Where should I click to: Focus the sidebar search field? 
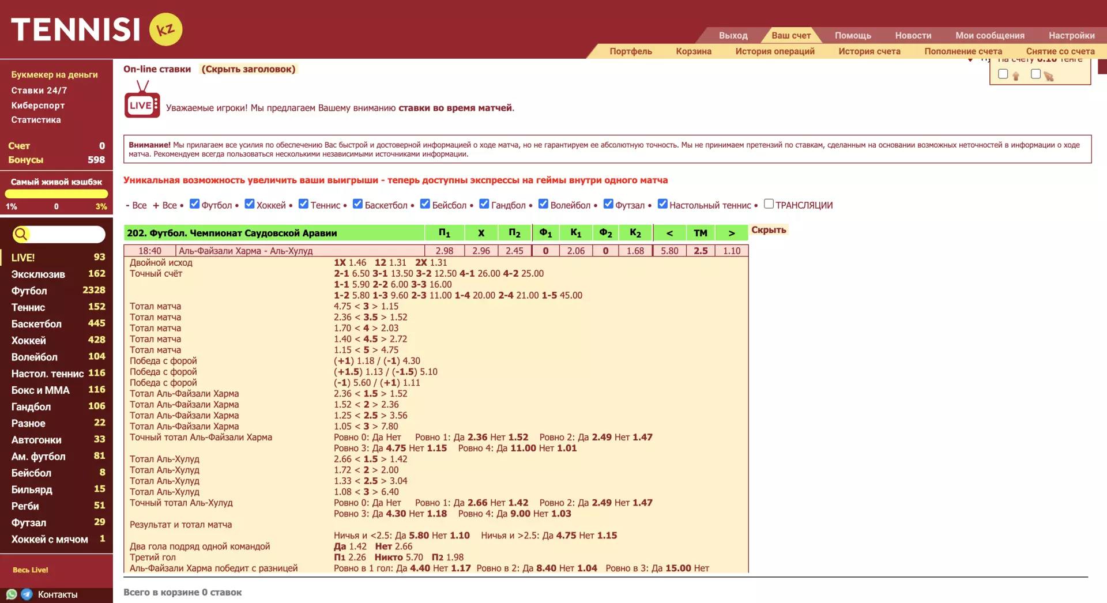(x=67, y=234)
